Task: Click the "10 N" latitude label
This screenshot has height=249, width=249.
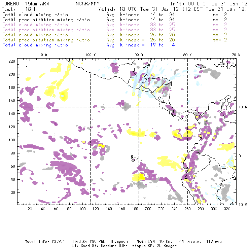Action: [x=243, y=107]
